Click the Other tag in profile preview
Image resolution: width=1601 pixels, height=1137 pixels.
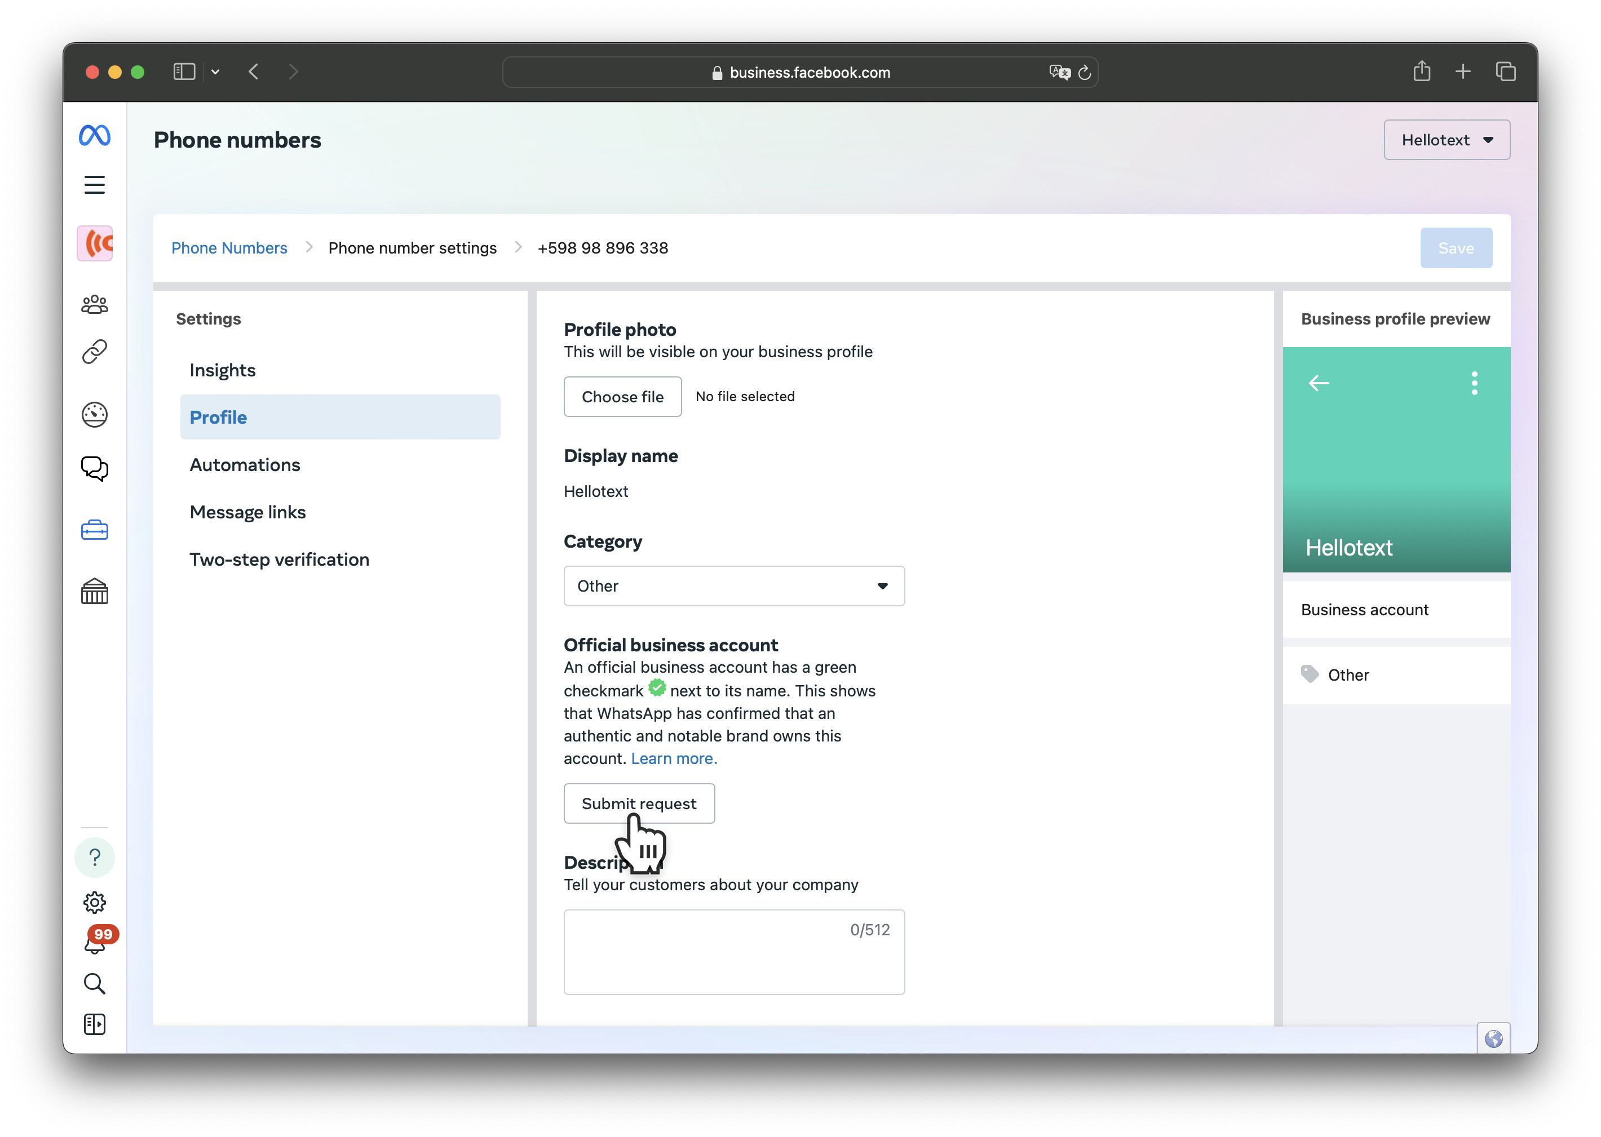pyautogui.click(x=1347, y=675)
